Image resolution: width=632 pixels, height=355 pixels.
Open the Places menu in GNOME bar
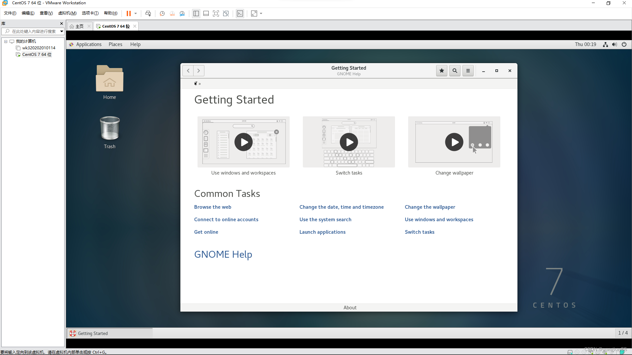pyautogui.click(x=116, y=44)
